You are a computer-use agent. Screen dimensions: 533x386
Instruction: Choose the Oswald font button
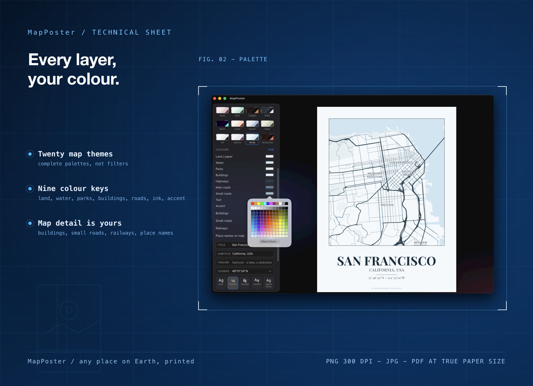(245, 283)
